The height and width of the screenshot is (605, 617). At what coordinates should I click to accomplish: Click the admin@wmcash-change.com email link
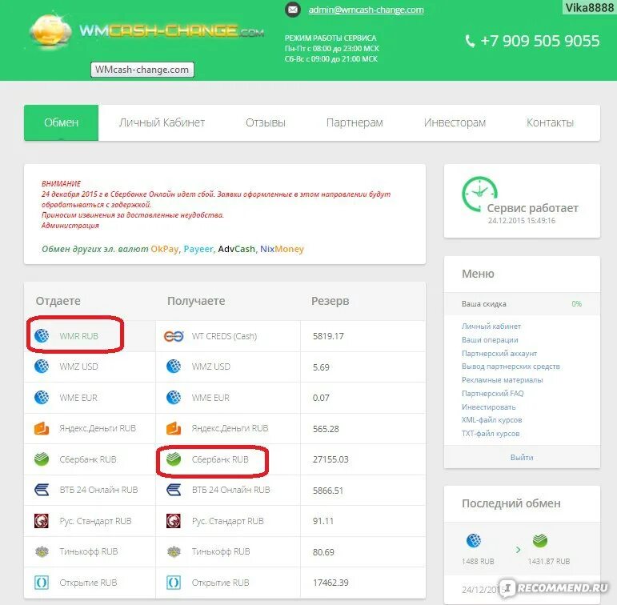click(x=366, y=10)
